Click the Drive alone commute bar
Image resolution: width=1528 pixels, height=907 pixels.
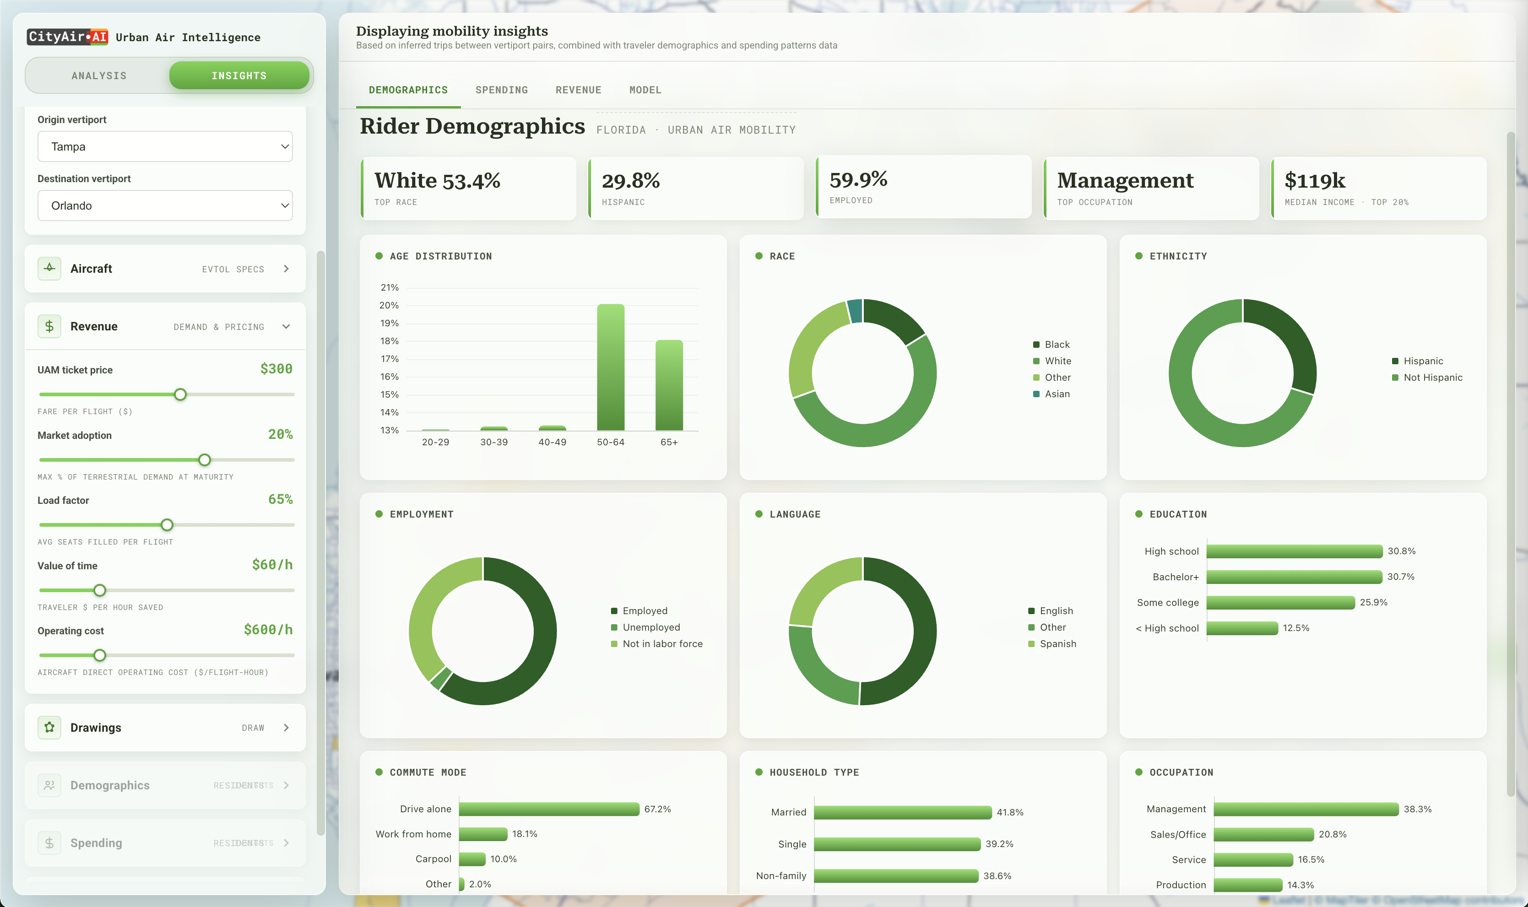point(549,809)
